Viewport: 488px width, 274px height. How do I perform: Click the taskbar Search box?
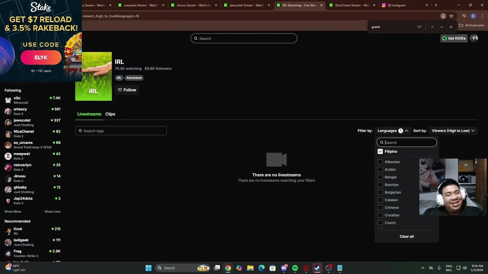[x=183, y=268]
